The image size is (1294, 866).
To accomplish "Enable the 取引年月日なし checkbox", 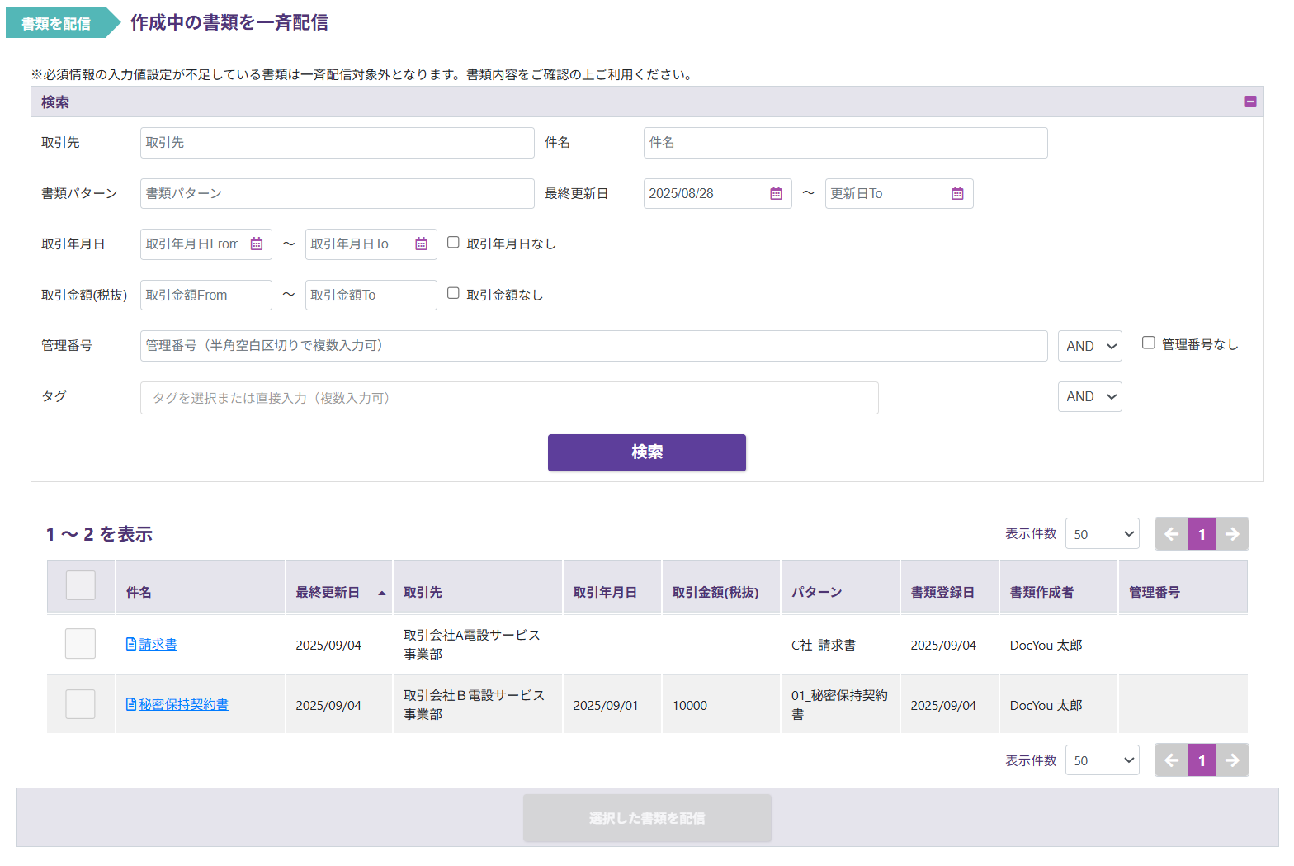I will pyautogui.click(x=453, y=243).
